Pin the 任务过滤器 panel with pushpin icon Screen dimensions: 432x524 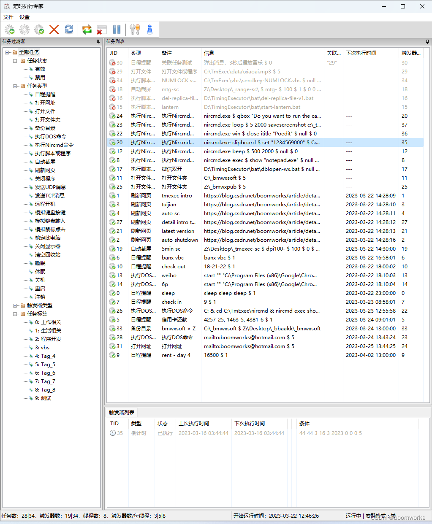pos(98,41)
